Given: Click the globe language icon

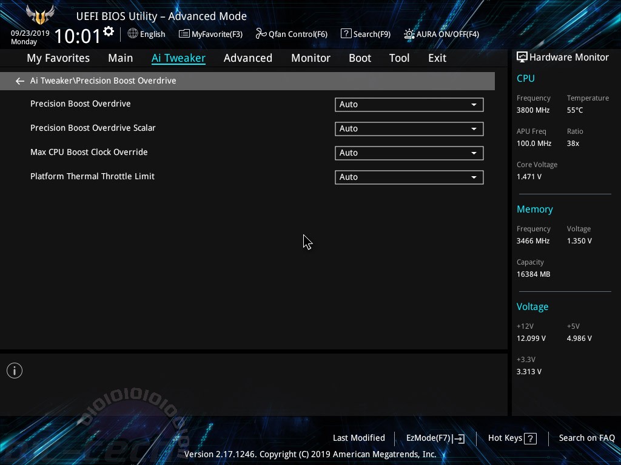Looking at the screenshot, I should [133, 34].
